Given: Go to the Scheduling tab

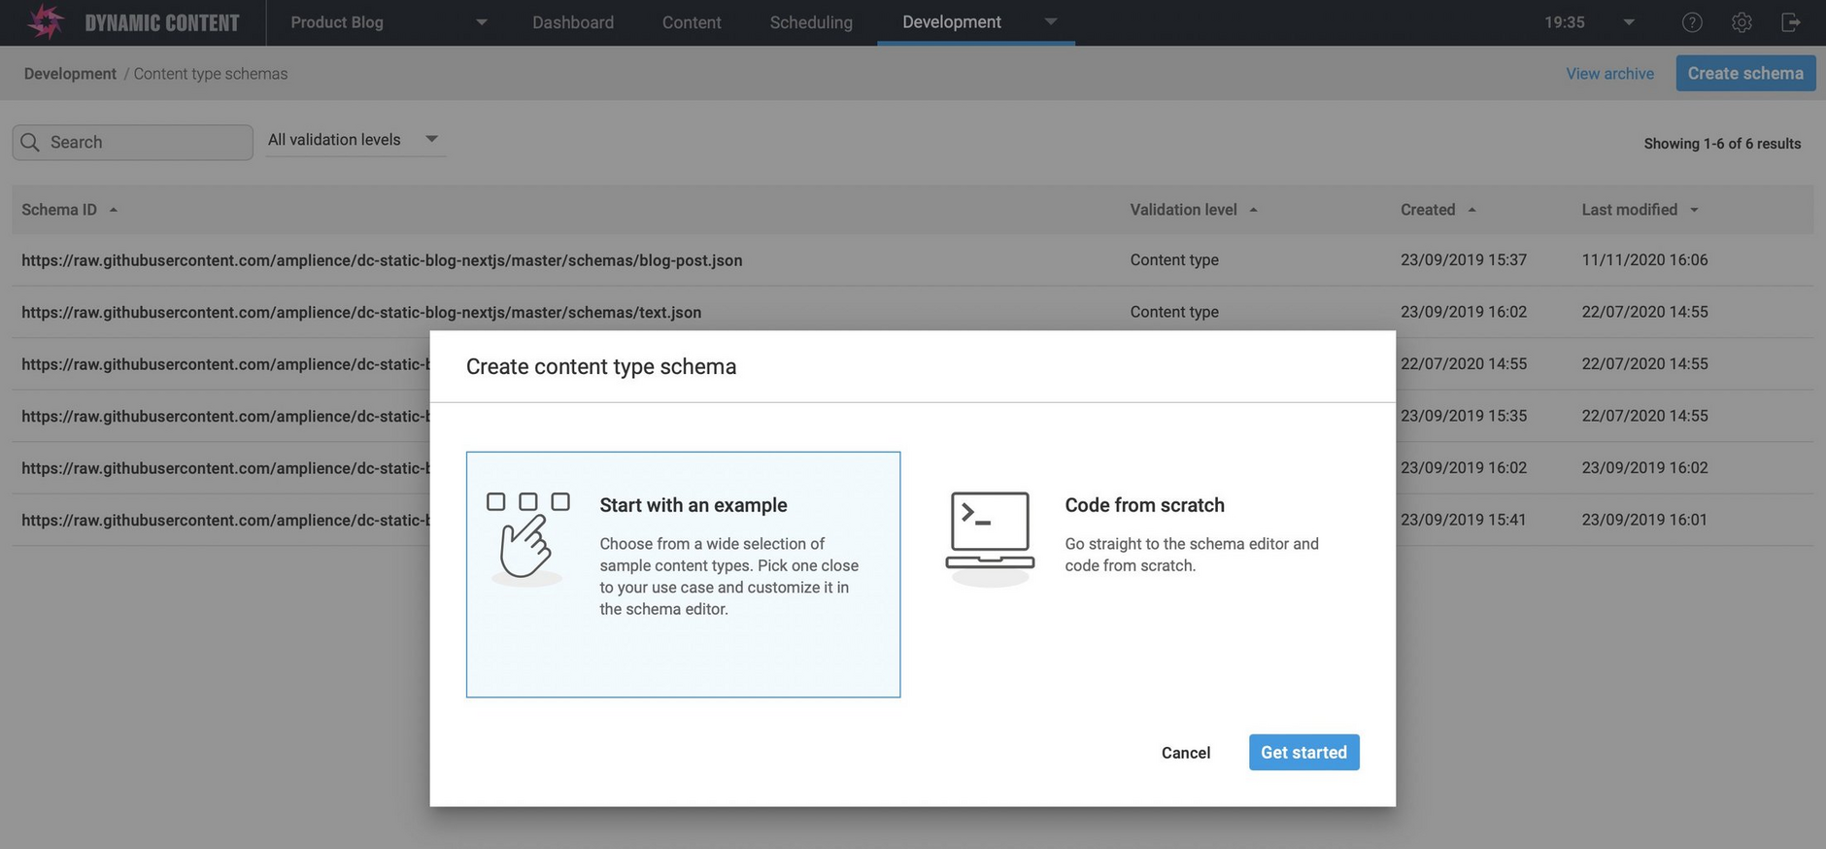Looking at the screenshot, I should [811, 22].
